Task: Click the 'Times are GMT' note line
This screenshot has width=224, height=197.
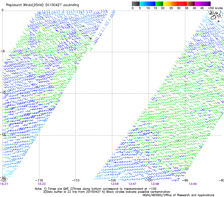Action: (x=96, y=189)
